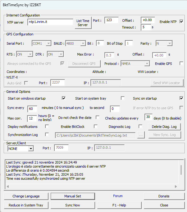Click the log's vertical scrollbar thumb
187x212 pixels.
point(181,170)
